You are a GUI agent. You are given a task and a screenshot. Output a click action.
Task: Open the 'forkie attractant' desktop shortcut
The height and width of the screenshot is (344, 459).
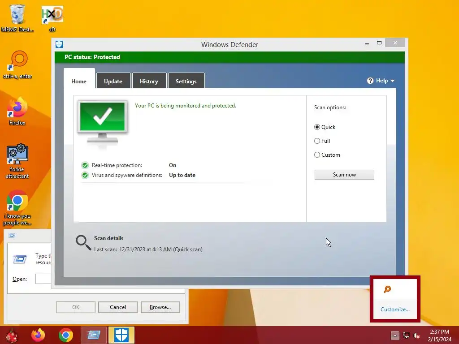17,161
